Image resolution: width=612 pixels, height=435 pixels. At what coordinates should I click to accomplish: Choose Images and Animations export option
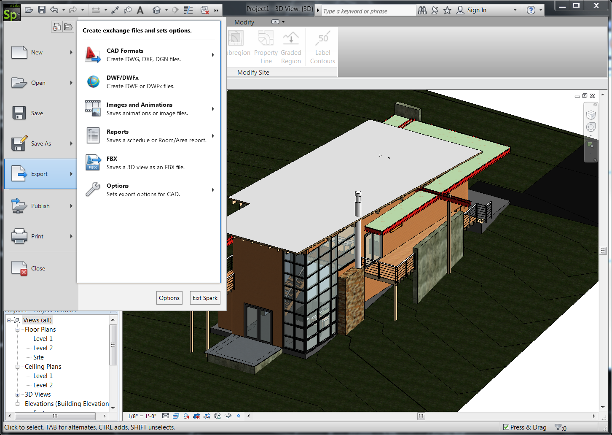(x=150, y=109)
